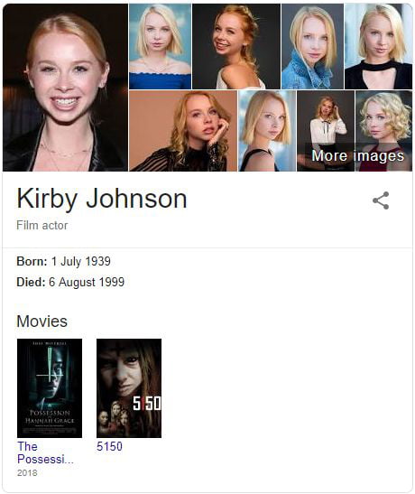Open the 5150 movie title link
The height and width of the screenshot is (494, 415).
(x=109, y=446)
